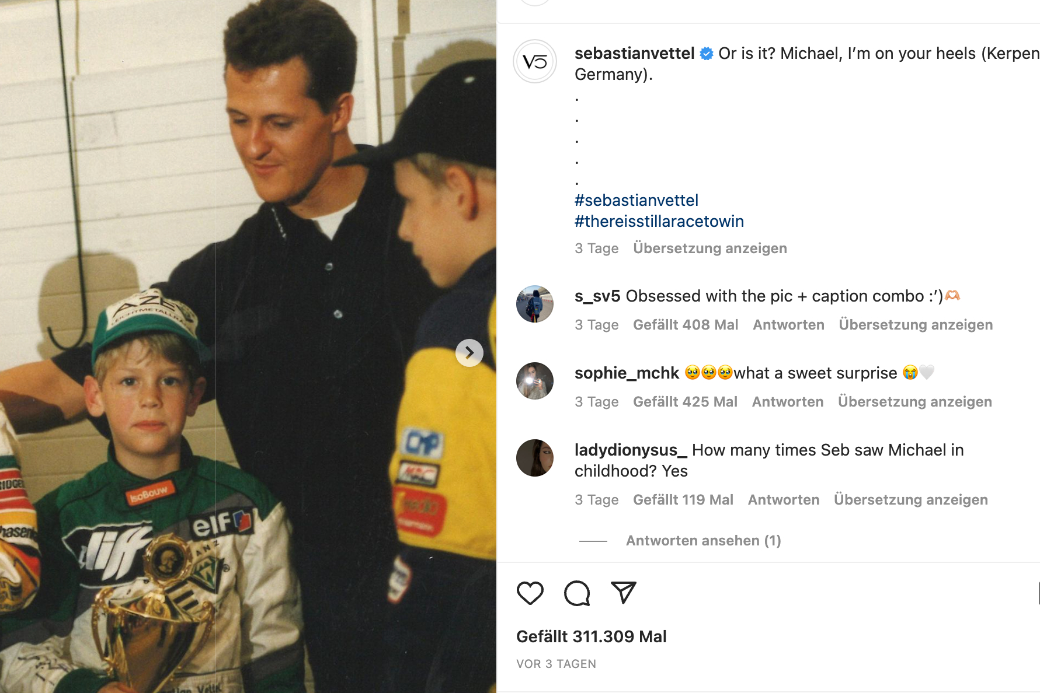Reply to ladydionysus_'s comment

pos(784,500)
